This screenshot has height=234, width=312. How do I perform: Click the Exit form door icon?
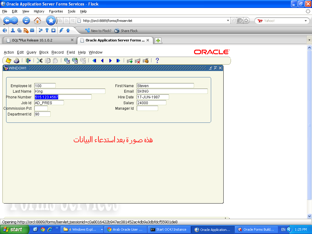(28, 61)
